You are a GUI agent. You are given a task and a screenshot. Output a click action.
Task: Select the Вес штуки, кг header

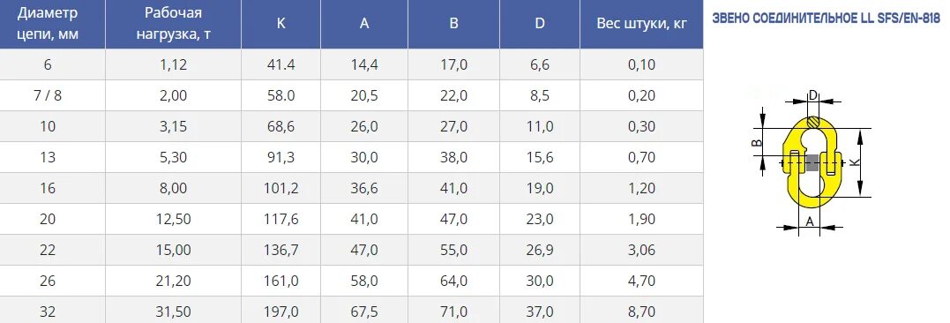(x=641, y=24)
